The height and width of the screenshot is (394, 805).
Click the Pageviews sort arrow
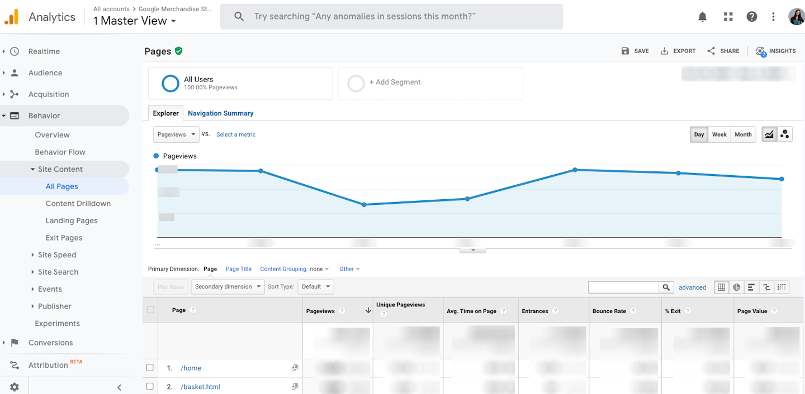pyautogui.click(x=368, y=311)
